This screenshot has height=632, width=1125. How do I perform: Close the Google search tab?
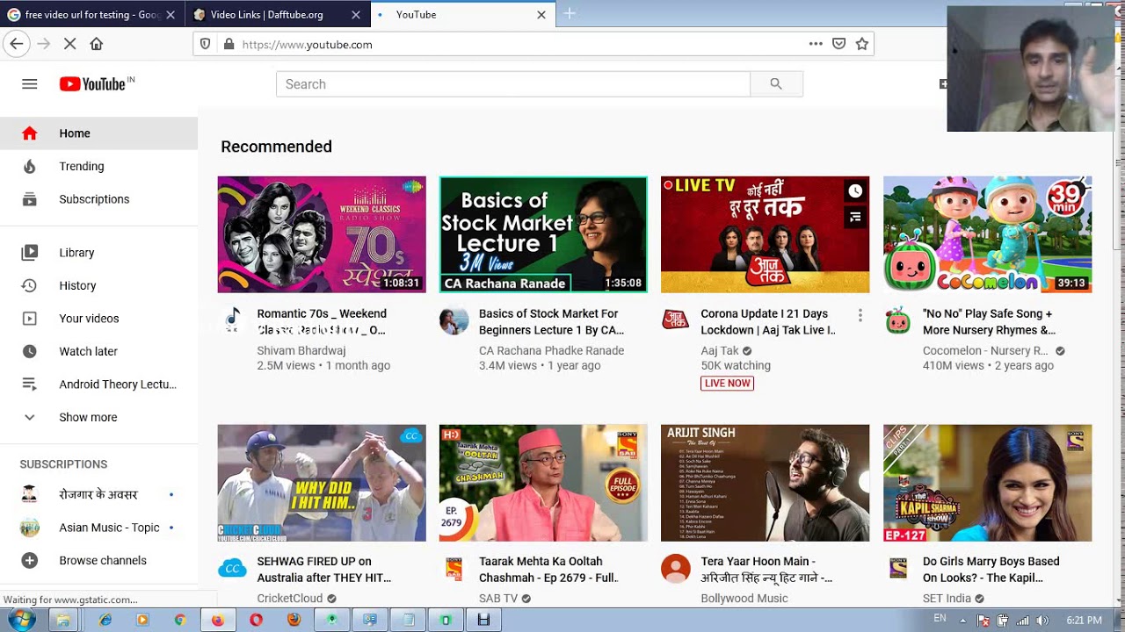[171, 15]
